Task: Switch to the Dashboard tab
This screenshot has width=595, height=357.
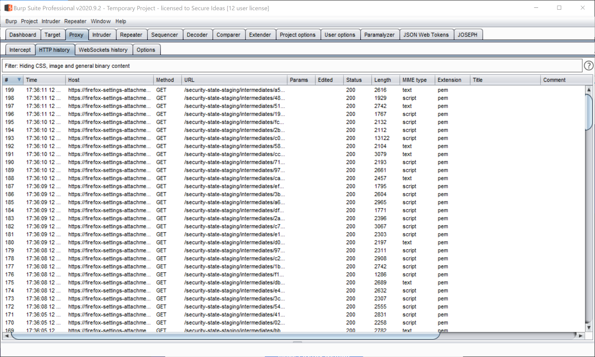Action: [23, 35]
